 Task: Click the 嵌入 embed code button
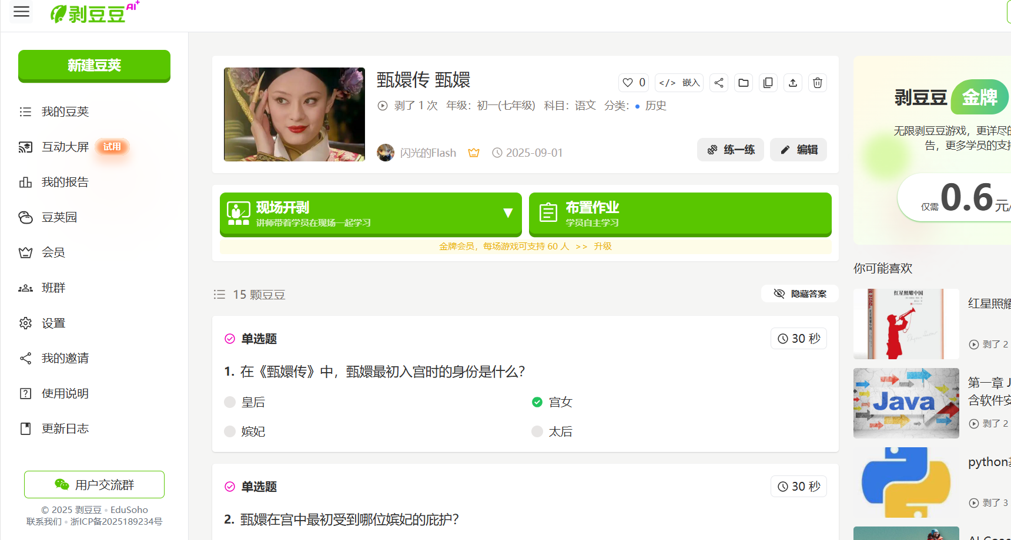(679, 83)
